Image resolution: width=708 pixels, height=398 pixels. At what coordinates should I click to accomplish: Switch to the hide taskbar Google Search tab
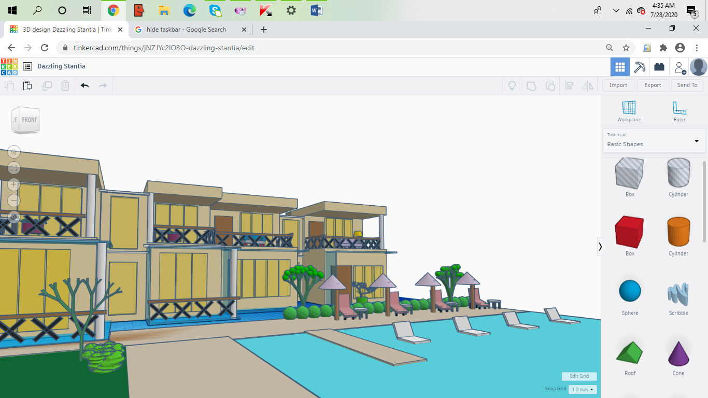(187, 30)
